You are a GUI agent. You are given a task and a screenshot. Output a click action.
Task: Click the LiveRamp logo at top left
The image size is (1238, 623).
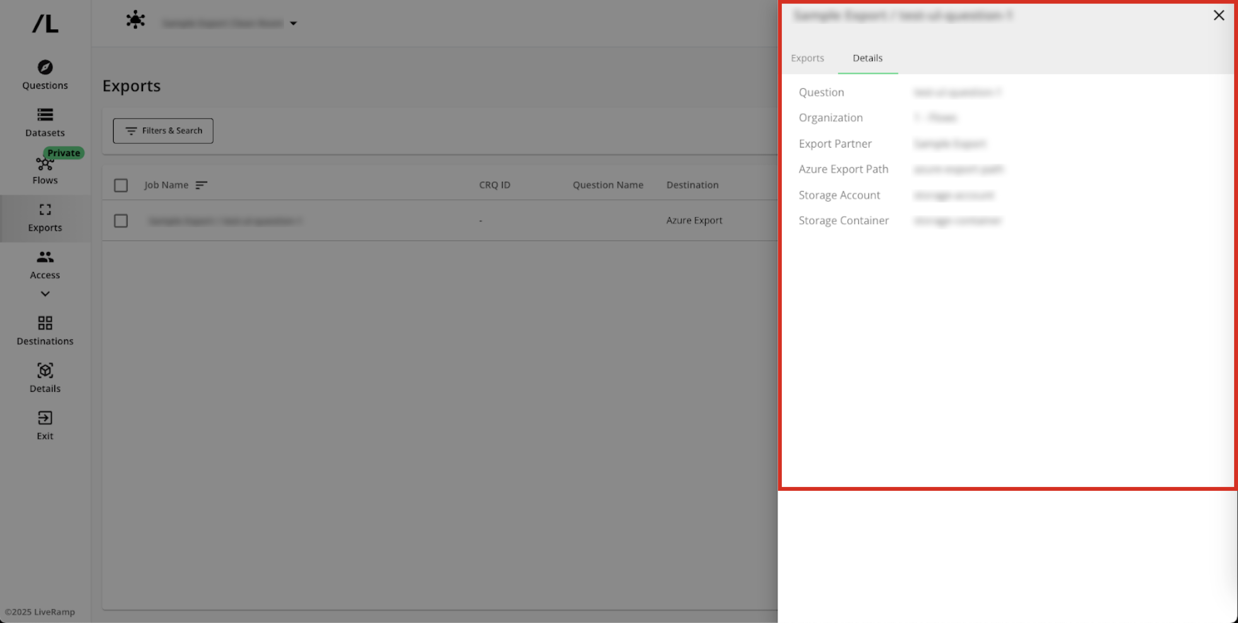[x=45, y=23]
